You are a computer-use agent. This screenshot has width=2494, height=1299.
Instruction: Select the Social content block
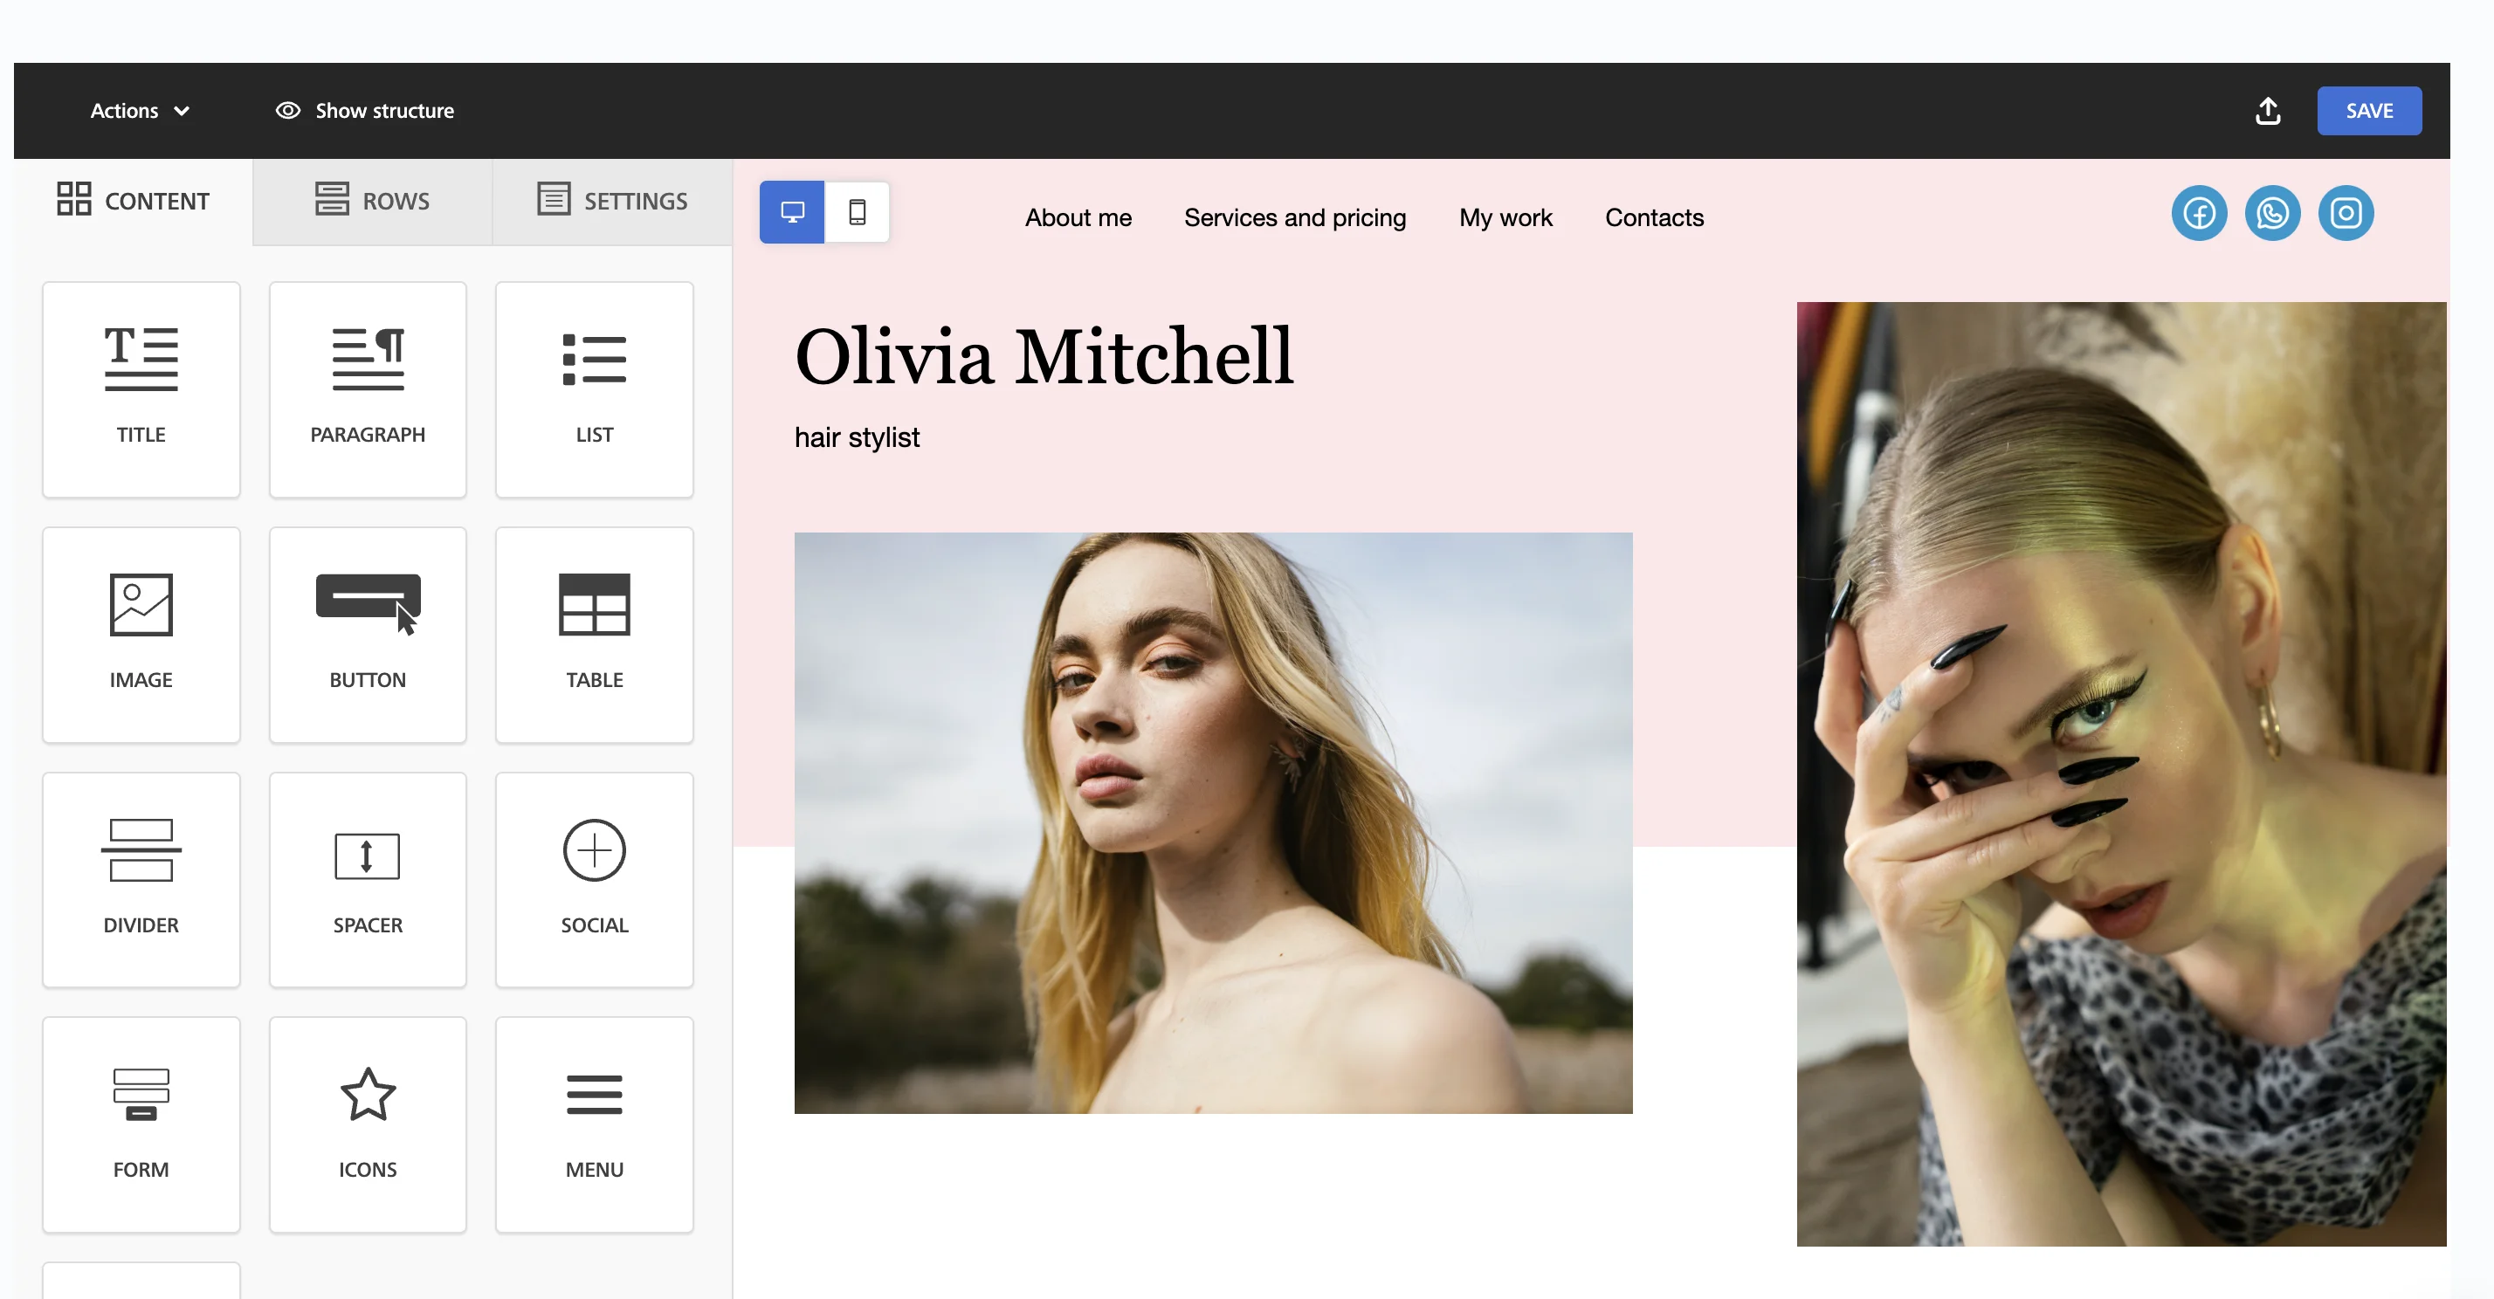click(x=594, y=879)
